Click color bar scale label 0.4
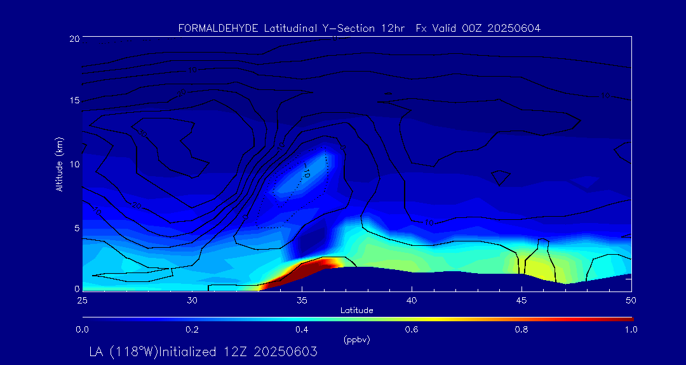Viewport: 686px width, 365px height. click(302, 330)
